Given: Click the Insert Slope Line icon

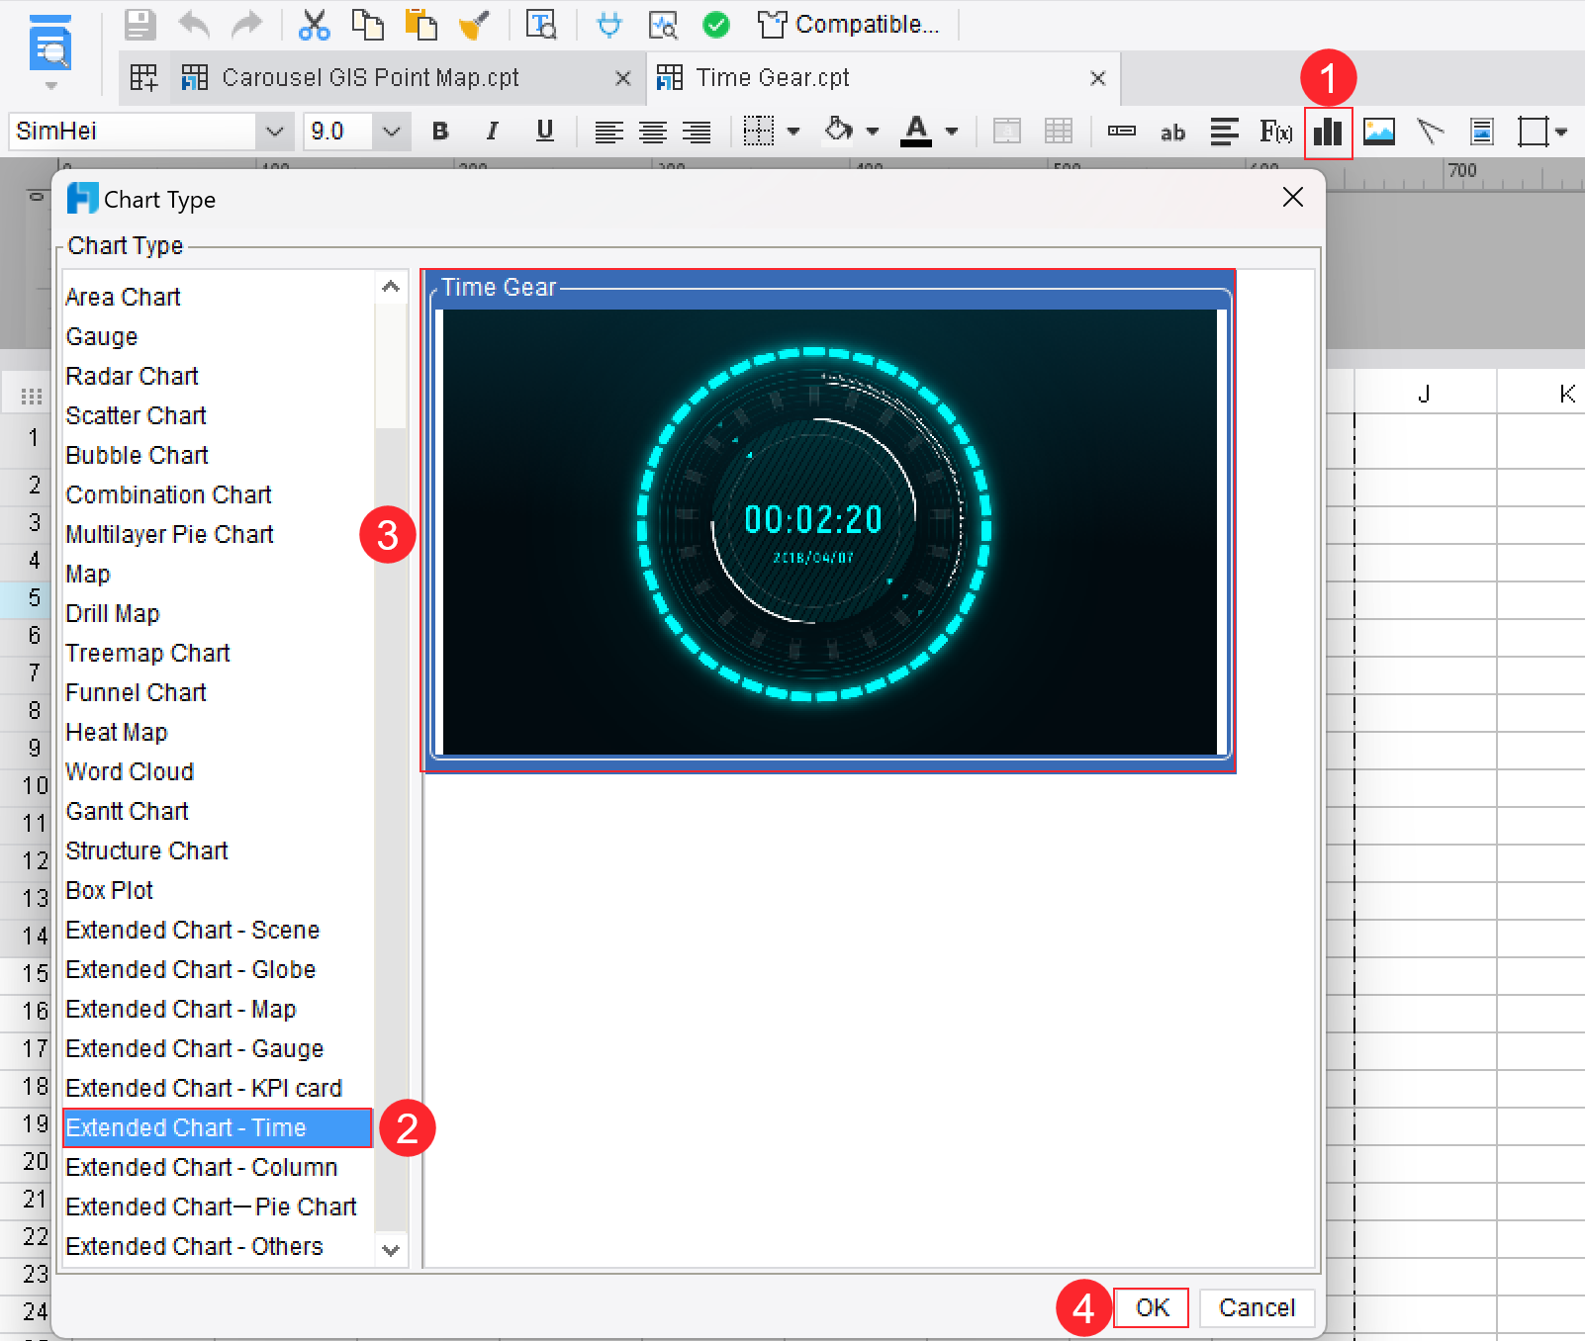Looking at the screenshot, I should (1431, 132).
